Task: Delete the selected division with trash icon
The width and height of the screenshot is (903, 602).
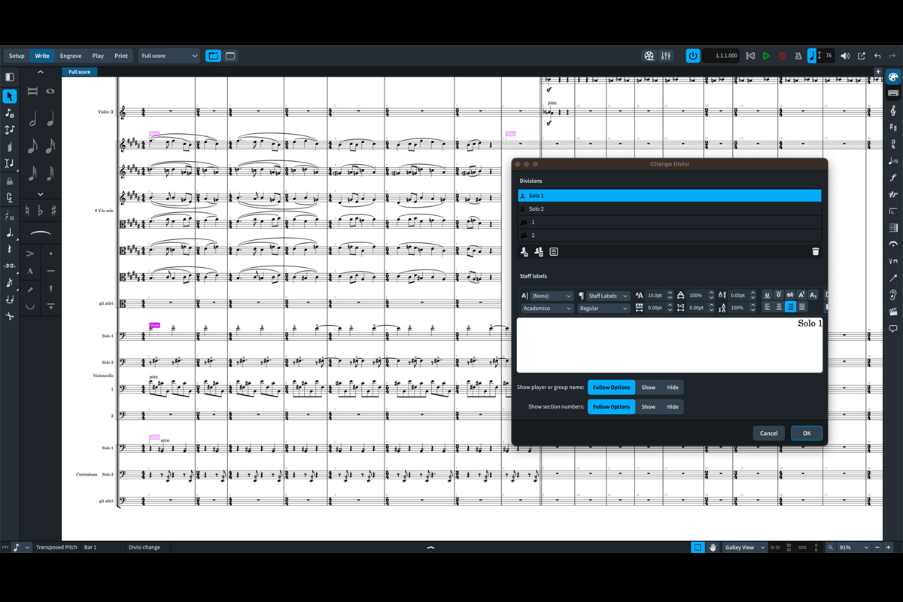Action: pyautogui.click(x=815, y=252)
